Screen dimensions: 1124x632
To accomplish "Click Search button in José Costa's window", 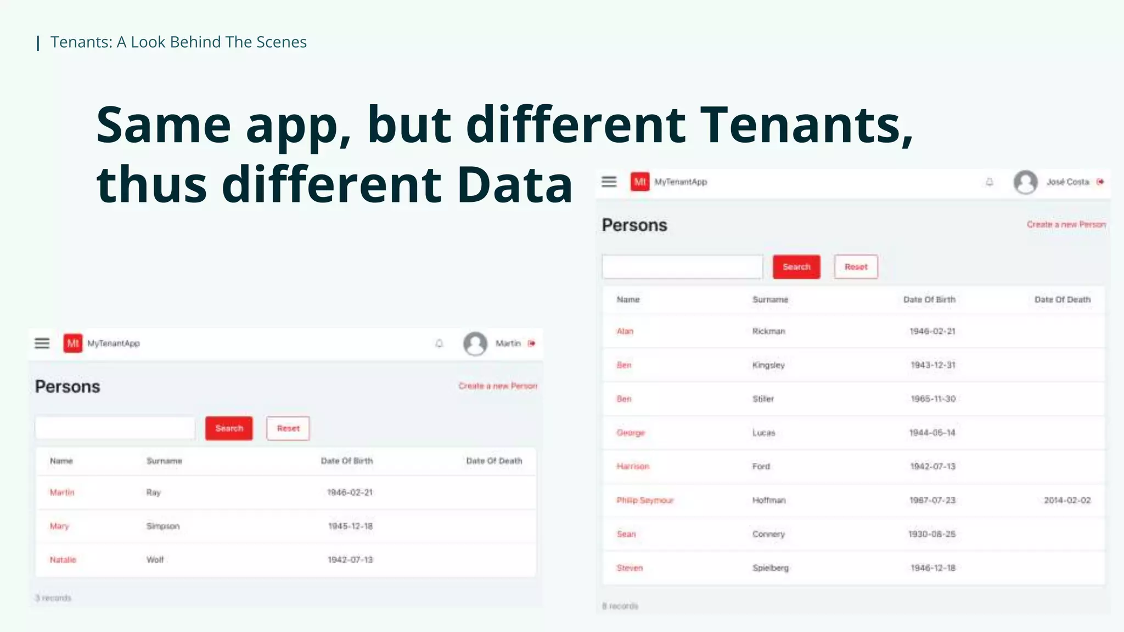I will pos(796,267).
